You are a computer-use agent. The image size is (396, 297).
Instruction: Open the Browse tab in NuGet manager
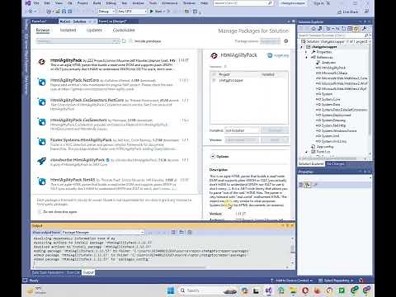click(43, 30)
